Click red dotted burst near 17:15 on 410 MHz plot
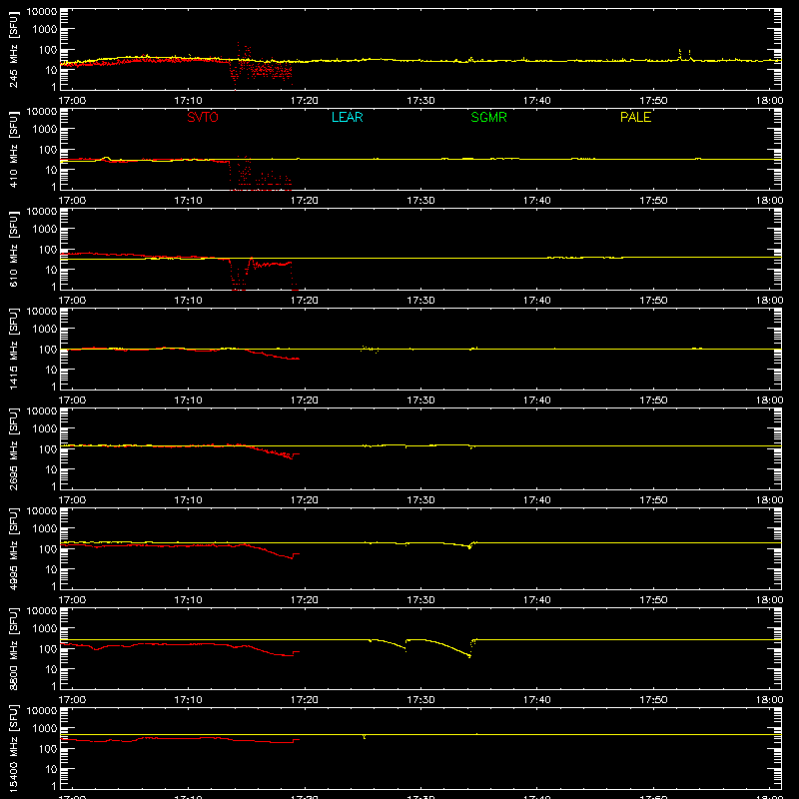This screenshot has height=799, width=799. [245, 171]
